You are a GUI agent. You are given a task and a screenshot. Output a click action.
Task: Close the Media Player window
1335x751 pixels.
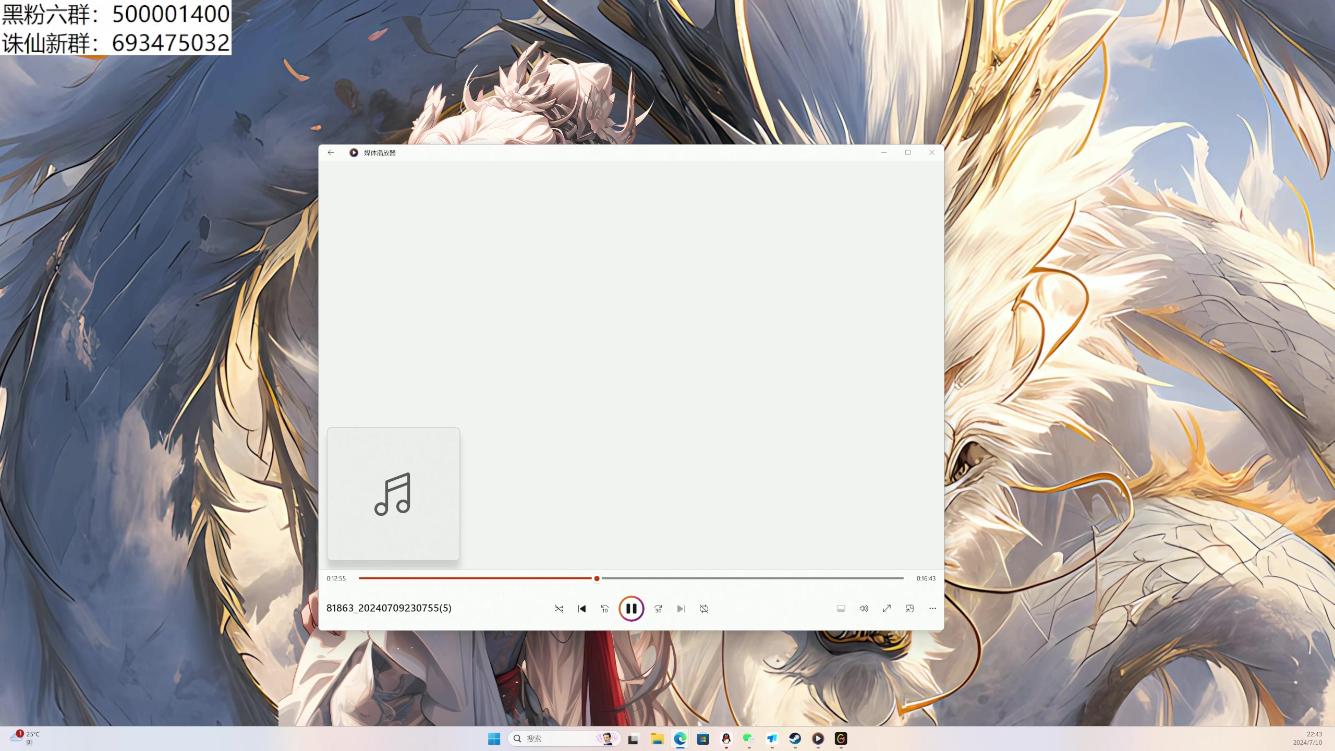tap(932, 152)
